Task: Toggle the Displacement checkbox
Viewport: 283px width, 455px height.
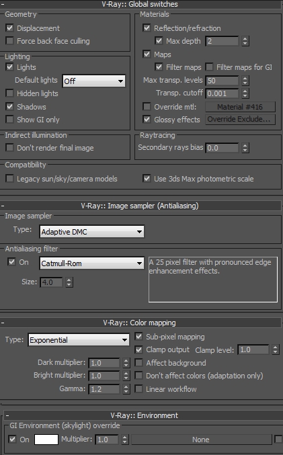Action: point(9,28)
